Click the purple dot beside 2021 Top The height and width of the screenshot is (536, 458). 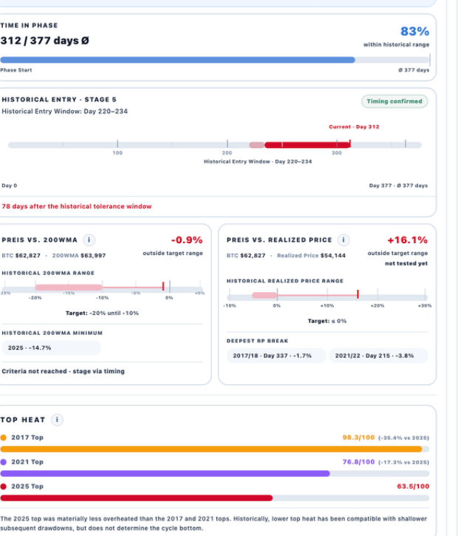point(4,462)
